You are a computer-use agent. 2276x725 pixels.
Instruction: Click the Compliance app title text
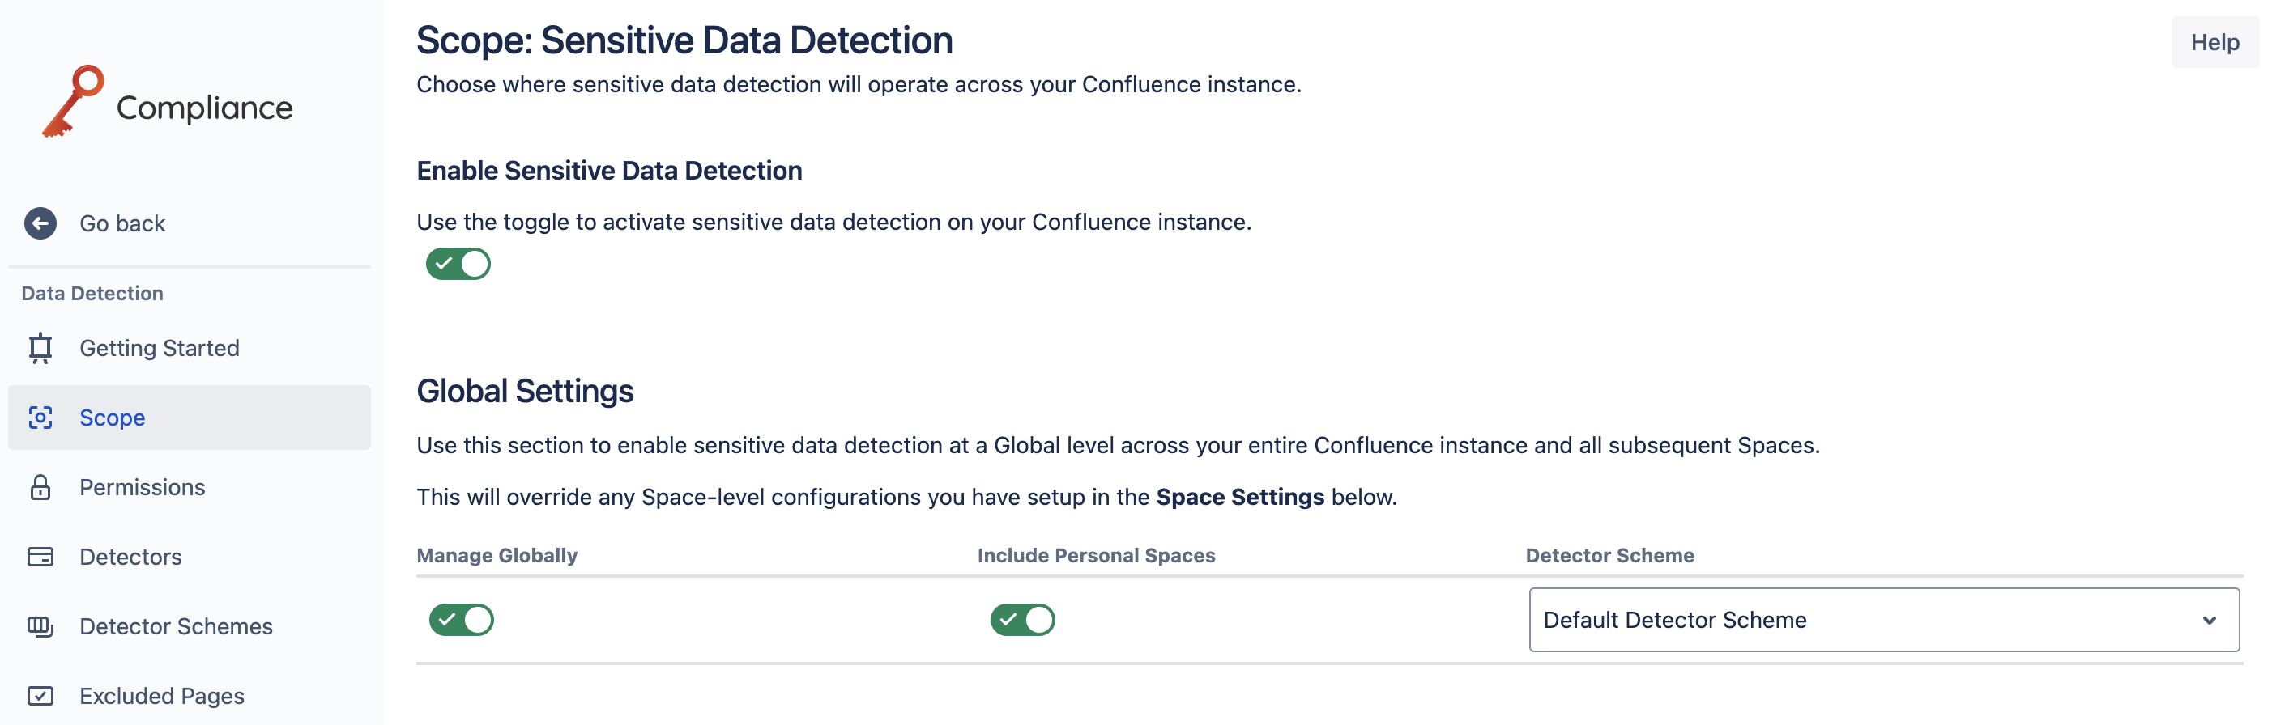tap(204, 108)
